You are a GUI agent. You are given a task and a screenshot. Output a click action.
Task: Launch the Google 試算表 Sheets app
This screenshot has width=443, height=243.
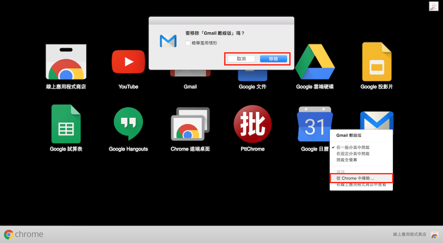pyautogui.click(x=66, y=124)
